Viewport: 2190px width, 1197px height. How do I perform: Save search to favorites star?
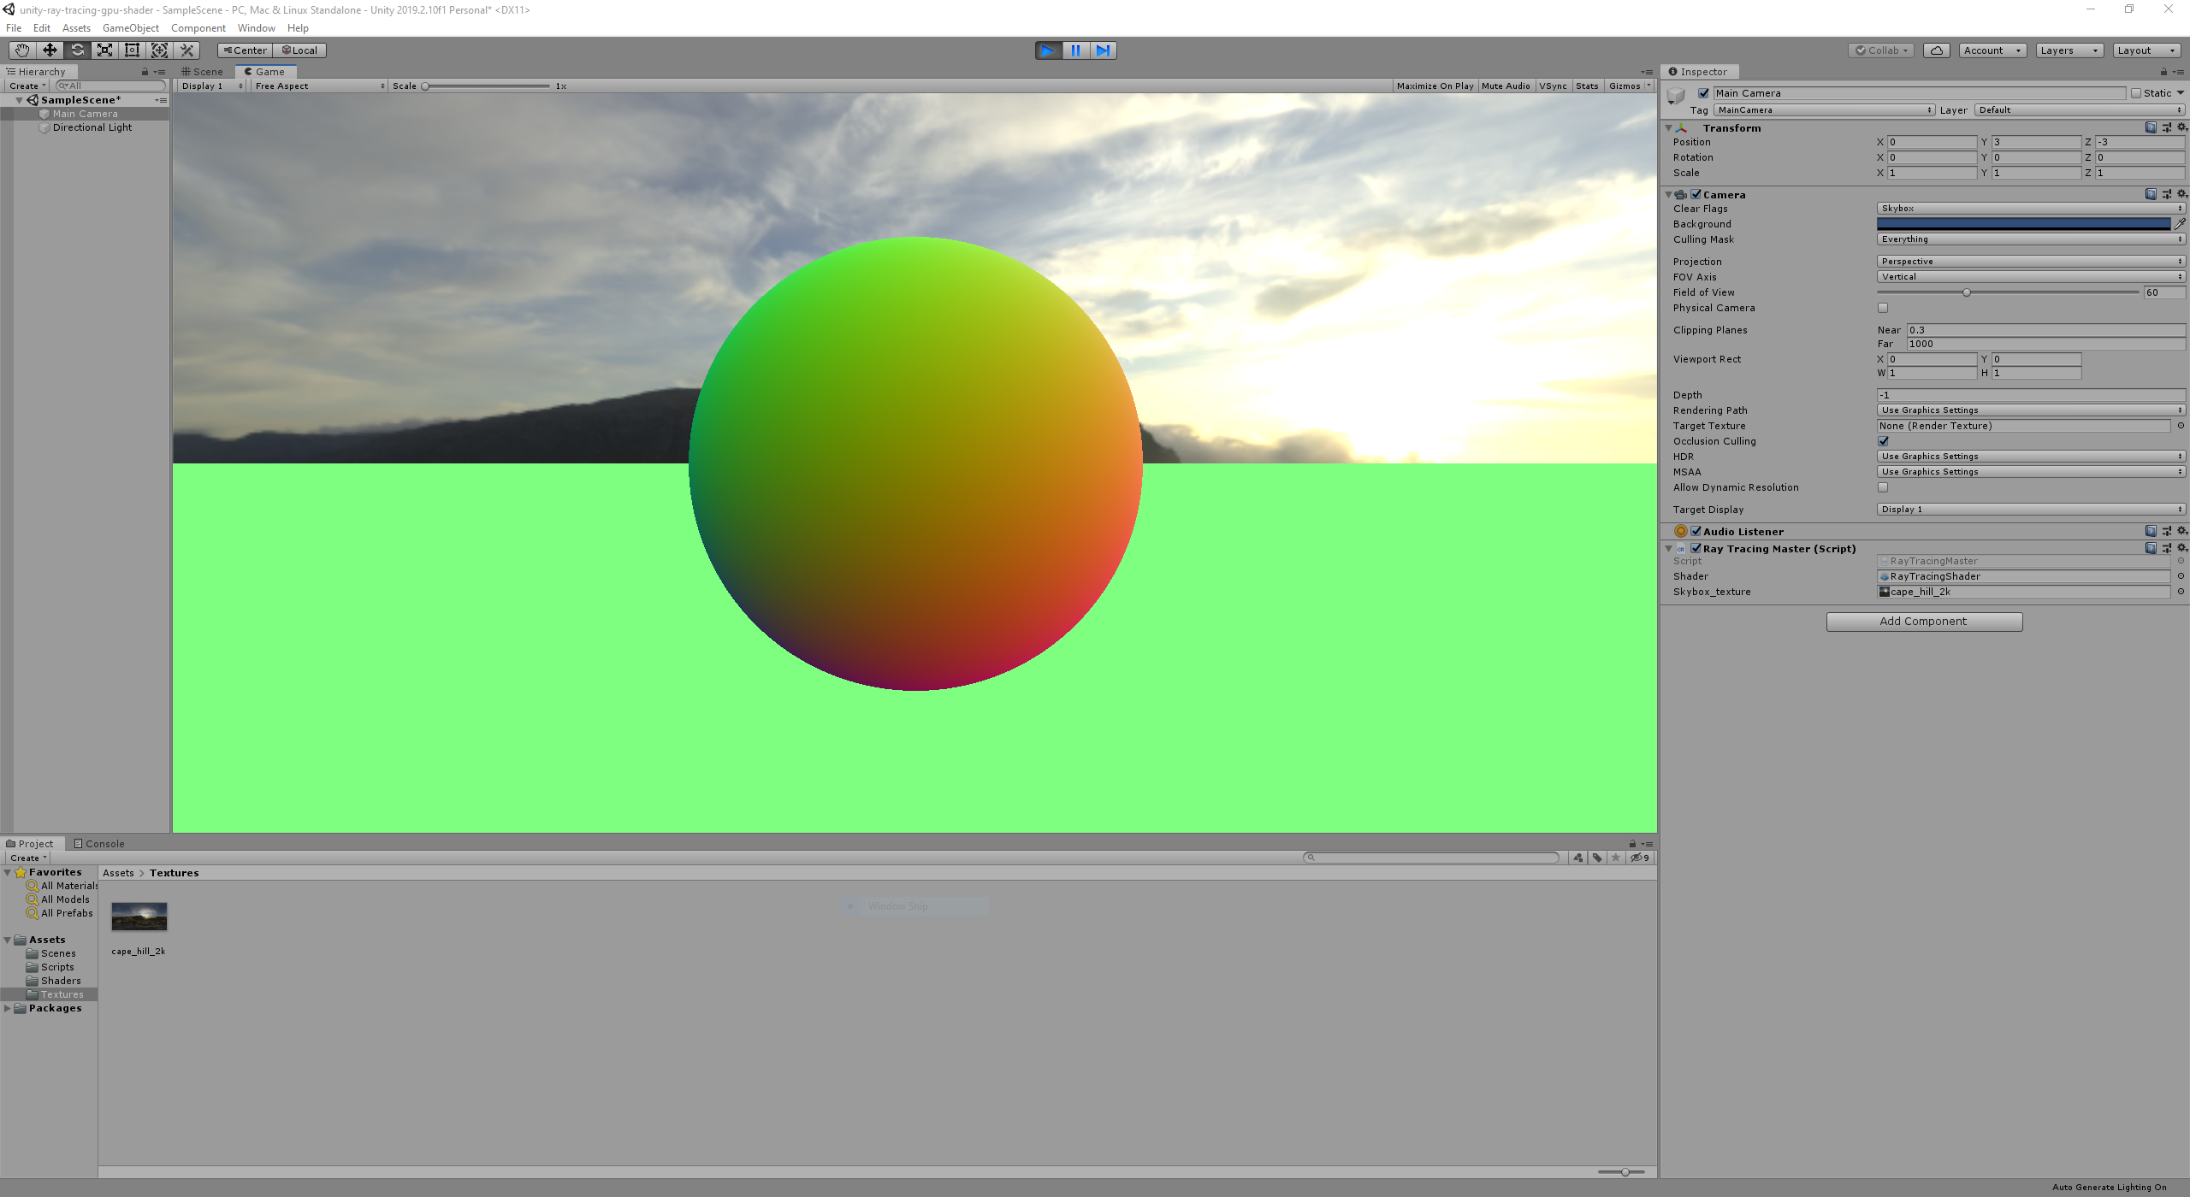[x=1616, y=858]
